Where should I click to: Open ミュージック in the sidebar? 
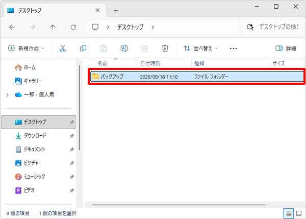[30, 177]
